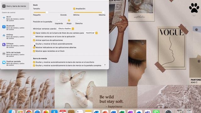Click the Grande label under Tamaño
The height and width of the screenshot is (113, 201).
[x=63, y=15]
